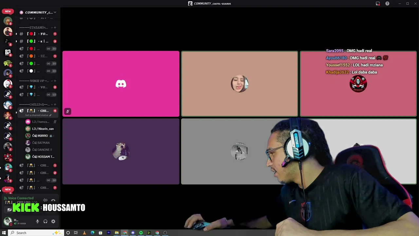Open Microsoft Store from taskbar
This screenshot has width=419, height=236.
pos(100,233)
